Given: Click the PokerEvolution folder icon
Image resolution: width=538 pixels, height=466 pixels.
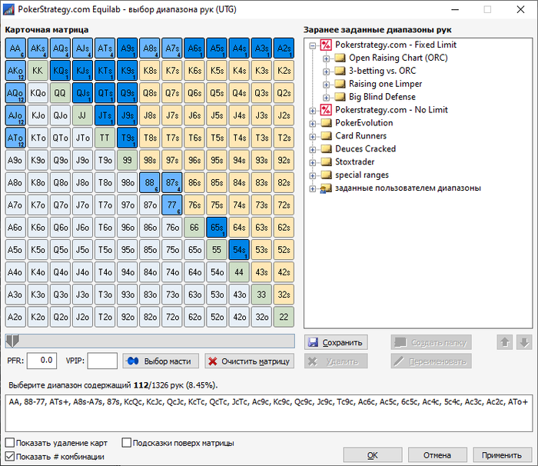Looking at the screenshot, I should click(x=326, y=123).
